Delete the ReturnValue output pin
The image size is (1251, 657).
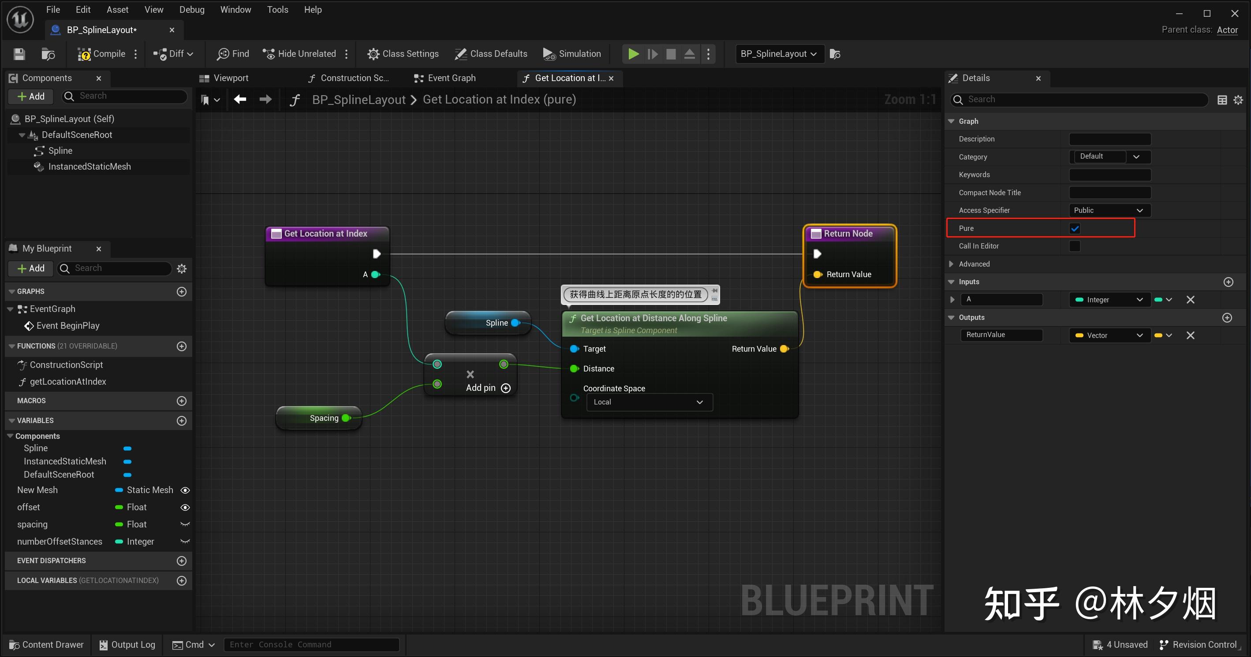coord(1190,335)
